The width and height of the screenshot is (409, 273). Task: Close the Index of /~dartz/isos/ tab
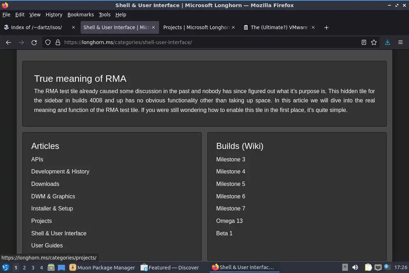coord(73,27)
